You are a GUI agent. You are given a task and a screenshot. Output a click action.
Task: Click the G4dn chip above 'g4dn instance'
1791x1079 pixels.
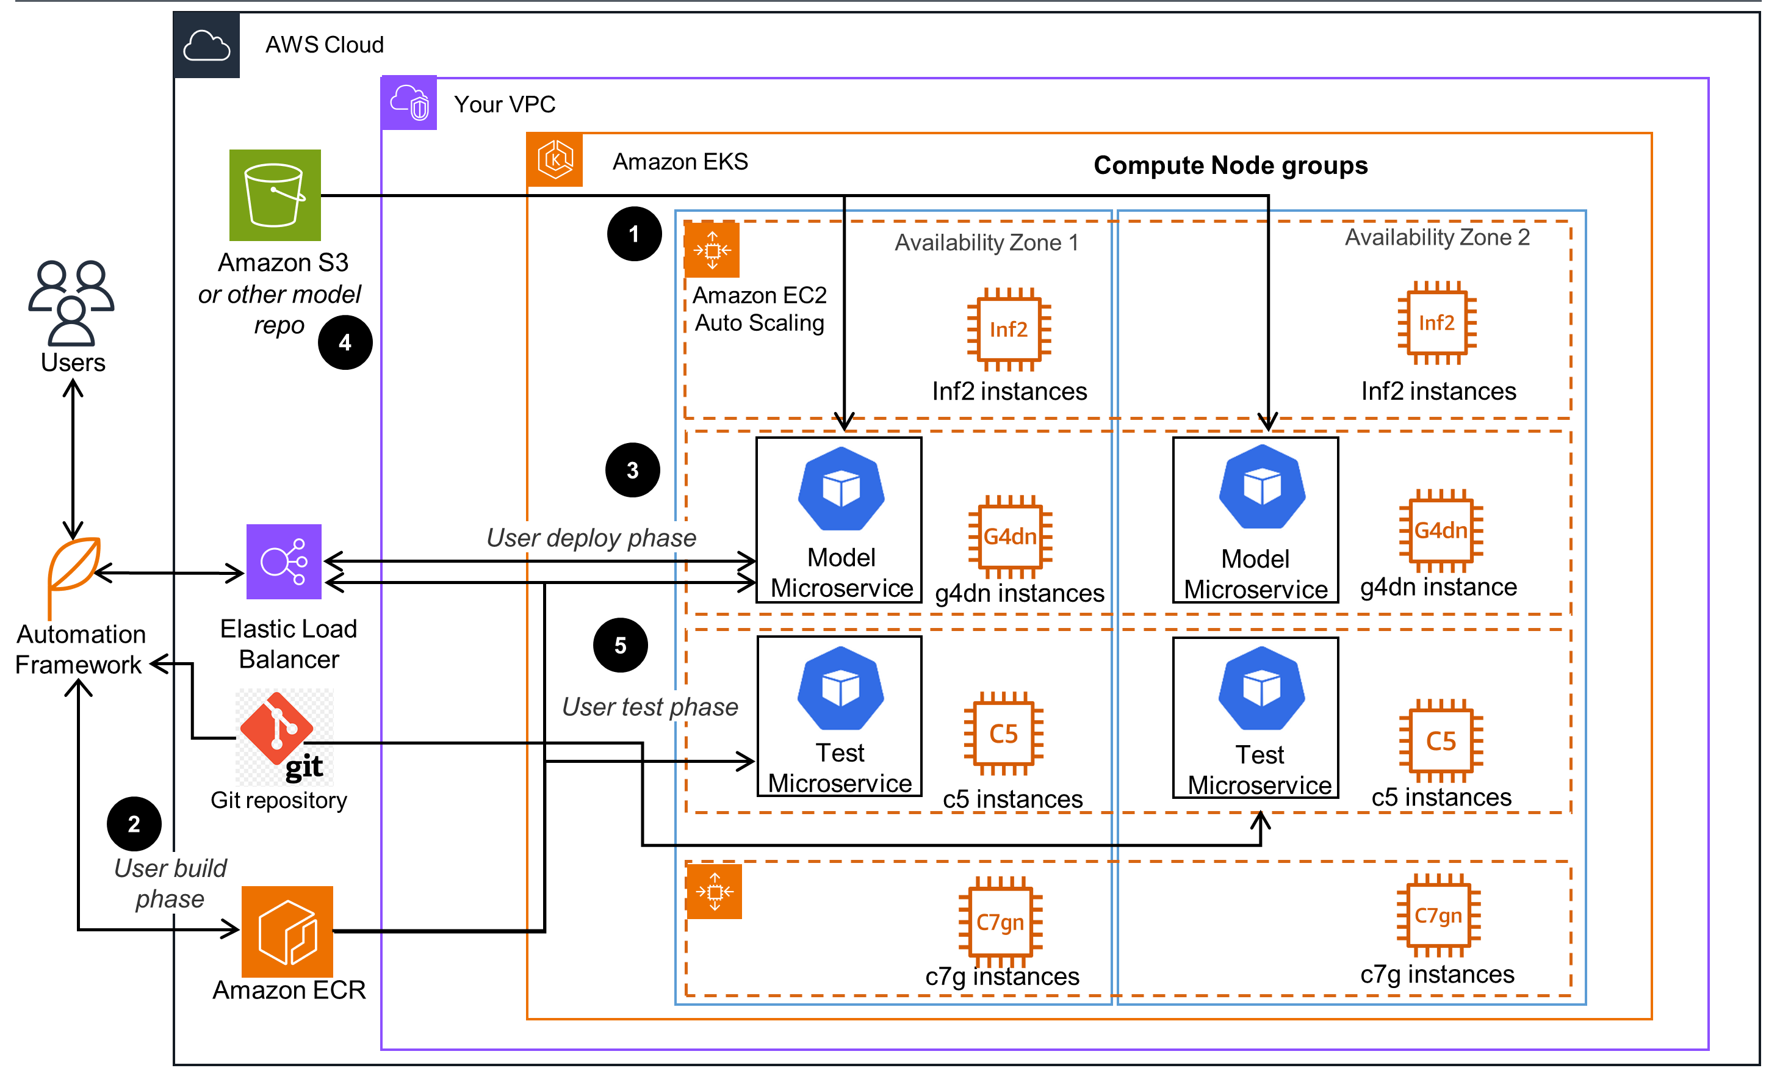(x=1442, y=531)
